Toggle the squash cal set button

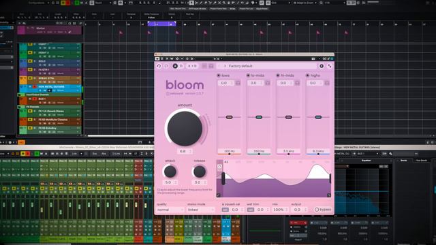(225, 210)
